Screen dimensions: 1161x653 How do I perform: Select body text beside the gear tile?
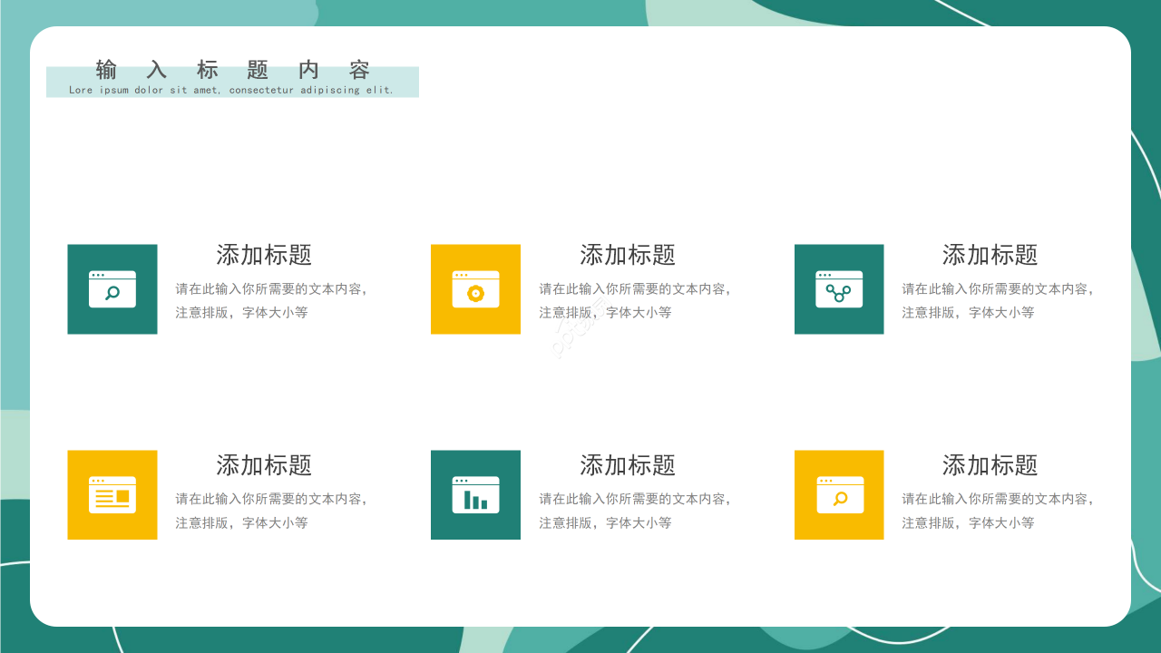click(635, 299)
